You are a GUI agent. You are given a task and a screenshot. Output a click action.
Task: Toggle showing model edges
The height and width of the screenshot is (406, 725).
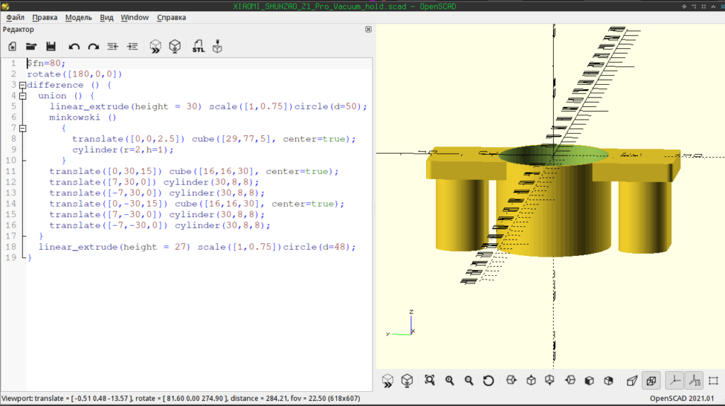tap(714, 381)
